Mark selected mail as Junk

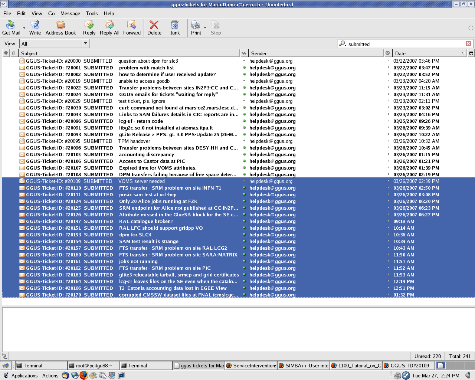coord(175,28)
